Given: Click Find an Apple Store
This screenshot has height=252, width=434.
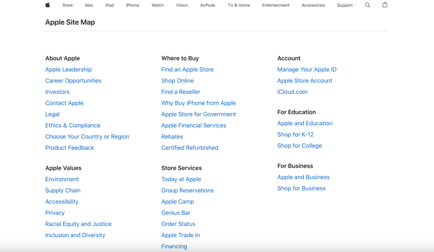Looking at the screenshot, I should coord(187,70).
